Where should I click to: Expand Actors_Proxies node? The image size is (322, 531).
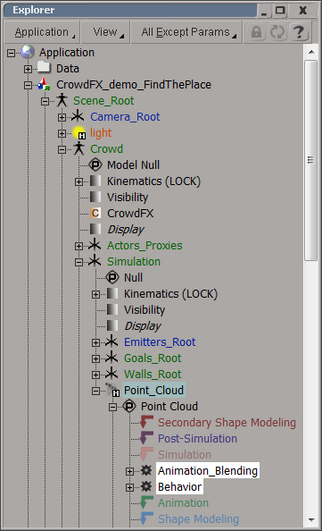[78, 246]
